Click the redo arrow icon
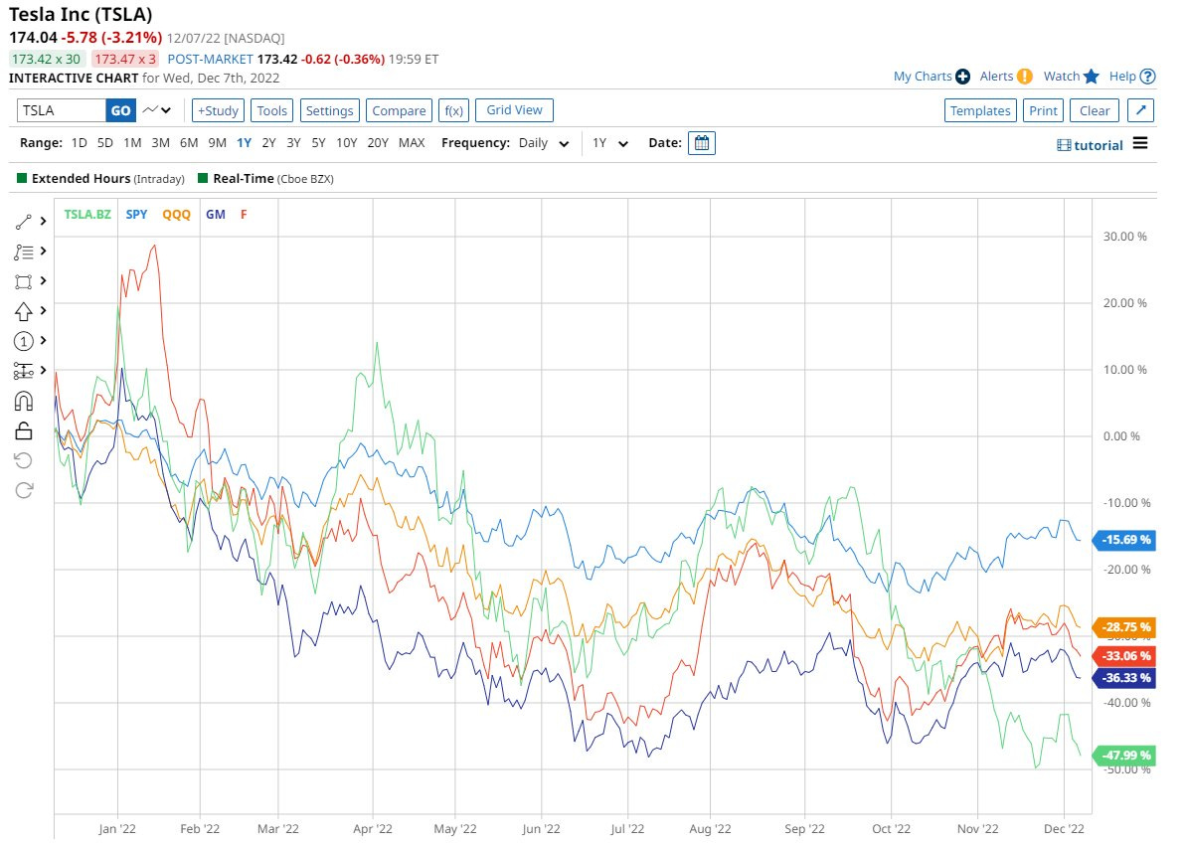The image size is (1186, 846). (x=24, y=490)
